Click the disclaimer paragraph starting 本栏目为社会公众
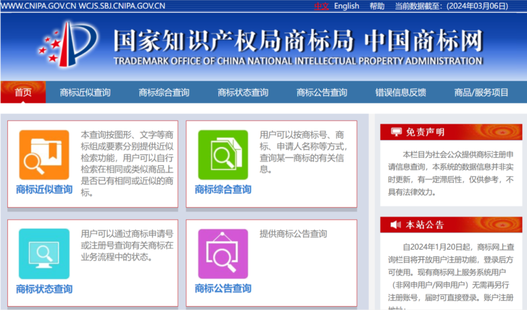This screenshot has height=310, width=527. click(451, 173)
